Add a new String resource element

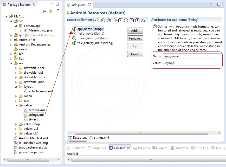135,30
